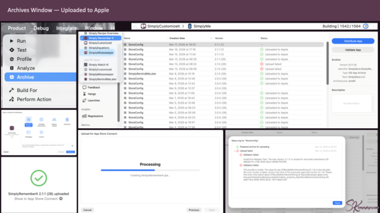The height and width of the screenshot is (213, 380).
Task: Click the Status column header
Action: (263, 38)
